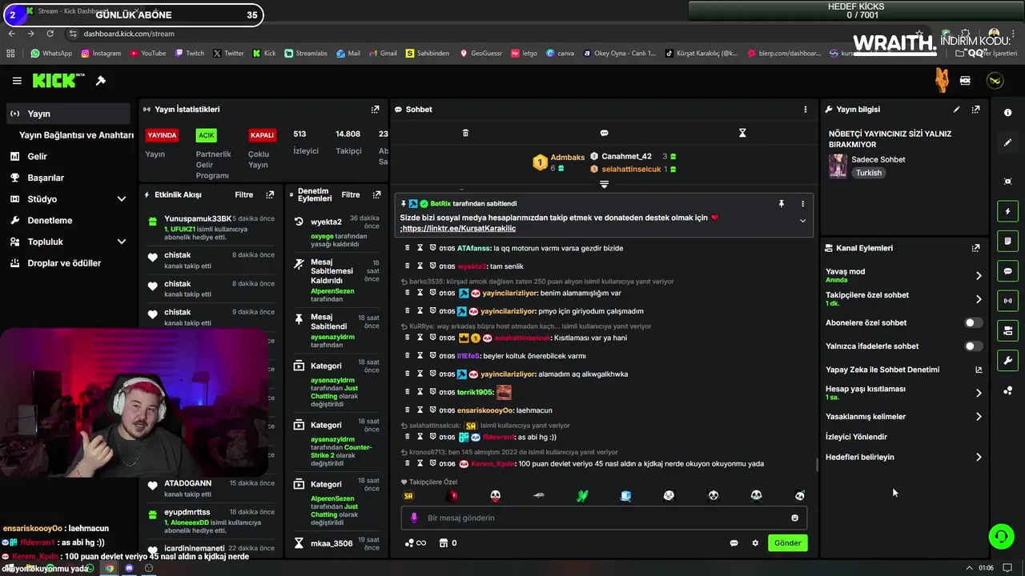Expand the pinned message chevron

802,221
